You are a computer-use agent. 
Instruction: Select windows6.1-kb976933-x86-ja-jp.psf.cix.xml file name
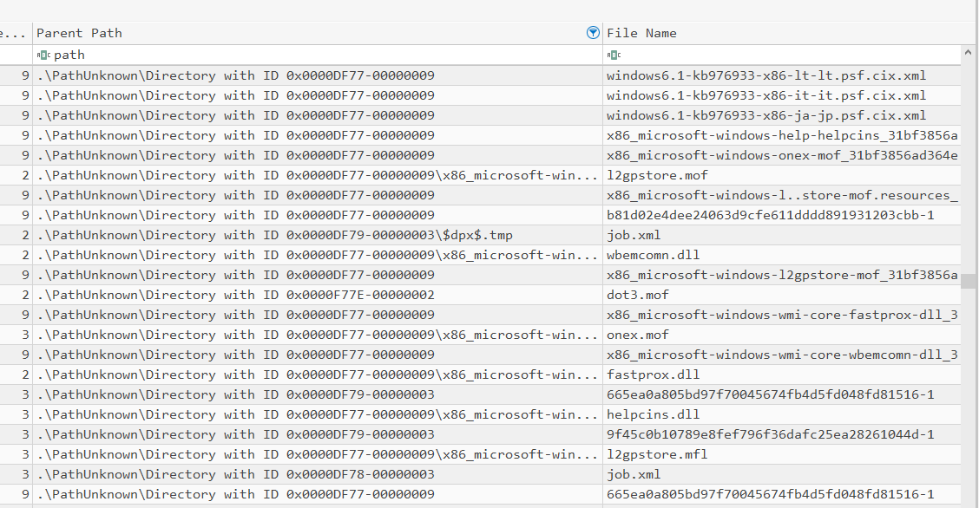(766, 115)
